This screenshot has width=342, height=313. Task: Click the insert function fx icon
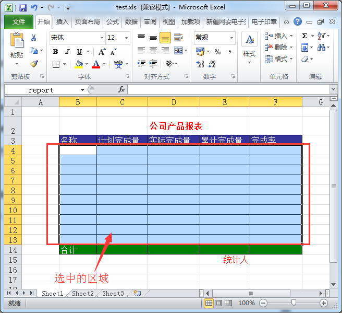click(x=121, y=89)
